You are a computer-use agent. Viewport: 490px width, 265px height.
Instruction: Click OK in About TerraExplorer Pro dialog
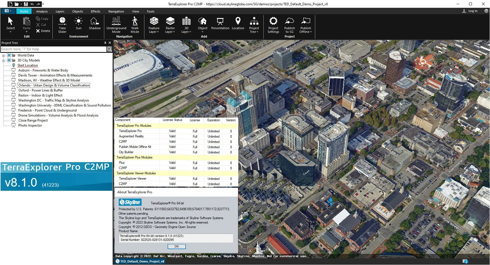[x=176, y=246]
